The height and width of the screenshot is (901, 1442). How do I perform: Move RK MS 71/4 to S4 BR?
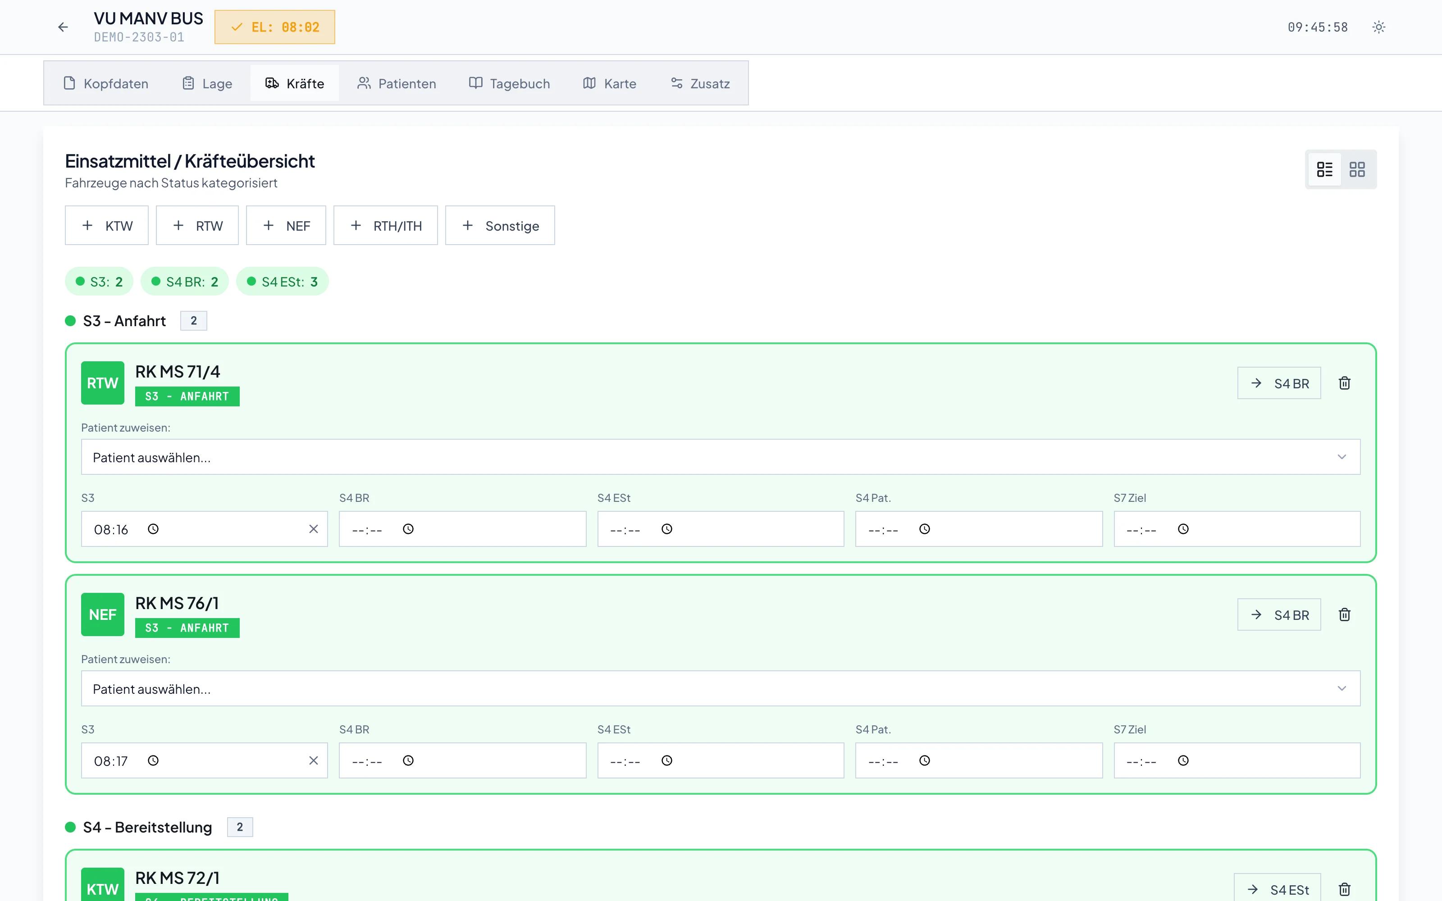[x=1279, y=383]
